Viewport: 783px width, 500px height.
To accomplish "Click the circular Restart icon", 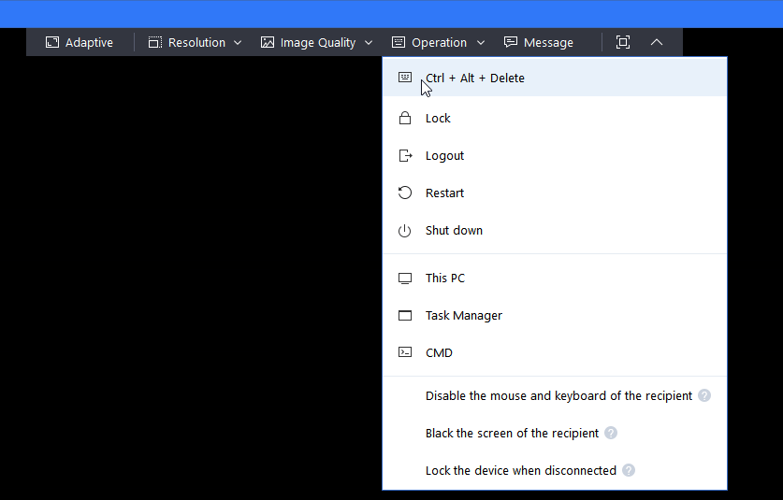I will tap(405, 193).
